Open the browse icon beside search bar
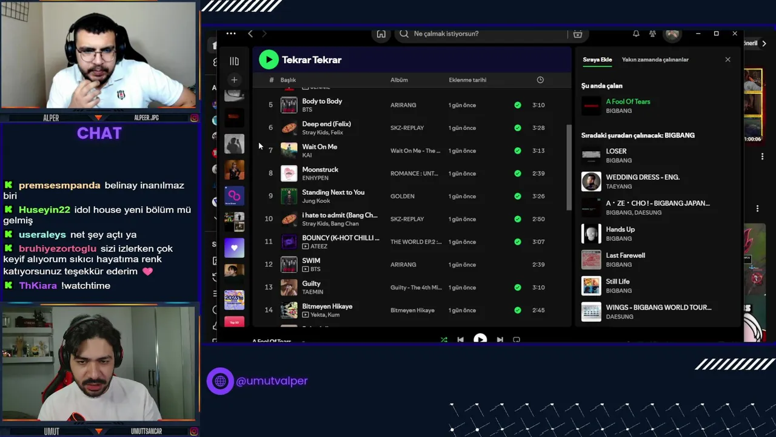 [578, 34]
